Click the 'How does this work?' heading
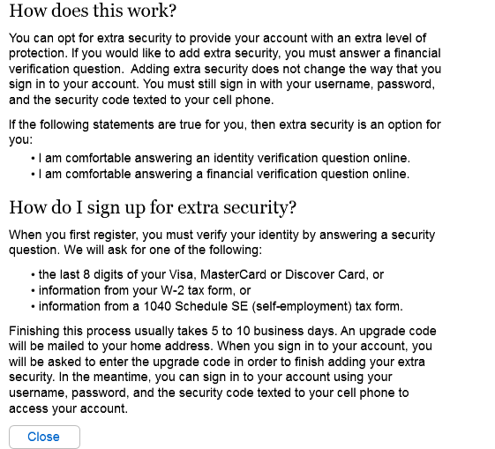495x449 pixels. click(x=93, y=11)
